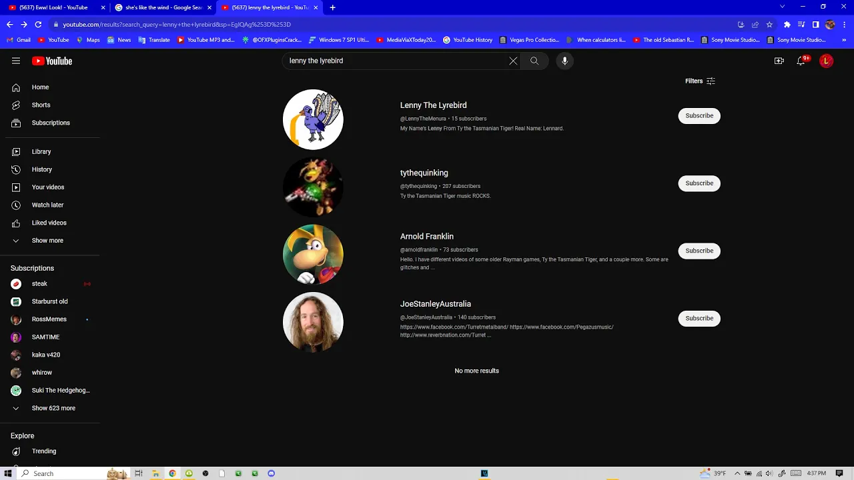
Task: Open the YouTube History bookmark
Action: (468, 40)
